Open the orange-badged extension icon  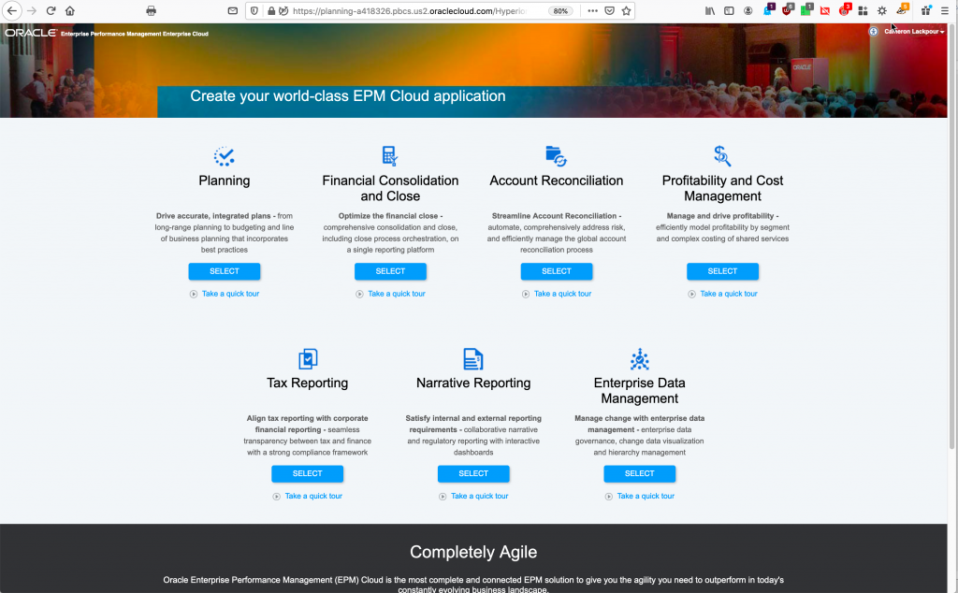pyautogui.click(x=902, y=10)
